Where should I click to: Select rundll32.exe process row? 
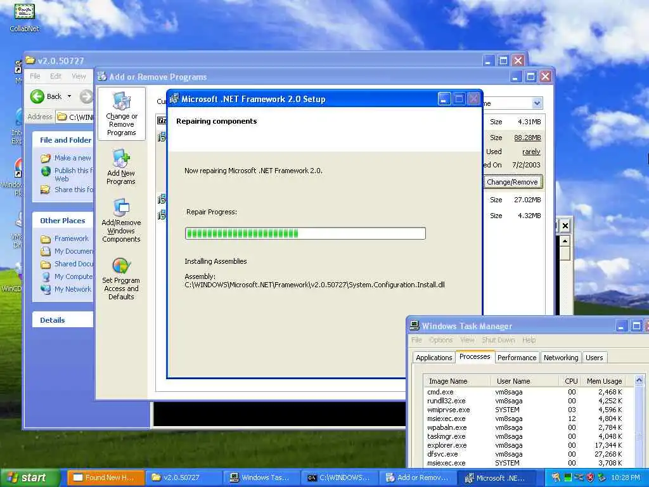click(x=525, y=401)
